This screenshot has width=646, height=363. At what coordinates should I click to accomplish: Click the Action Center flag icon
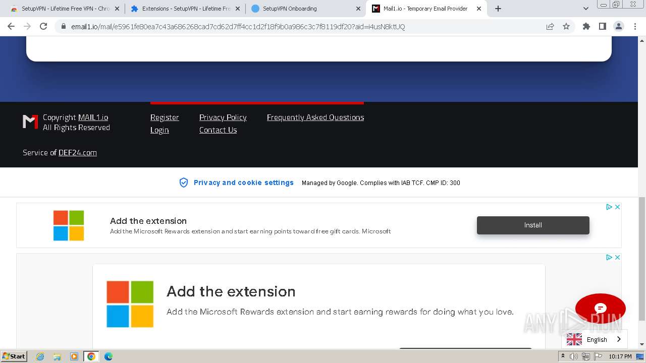click(x=598, y=356)
